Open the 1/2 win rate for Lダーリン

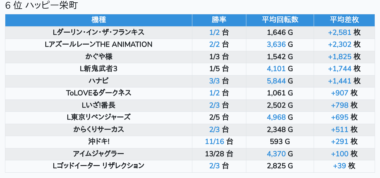[x=214, y=32]
